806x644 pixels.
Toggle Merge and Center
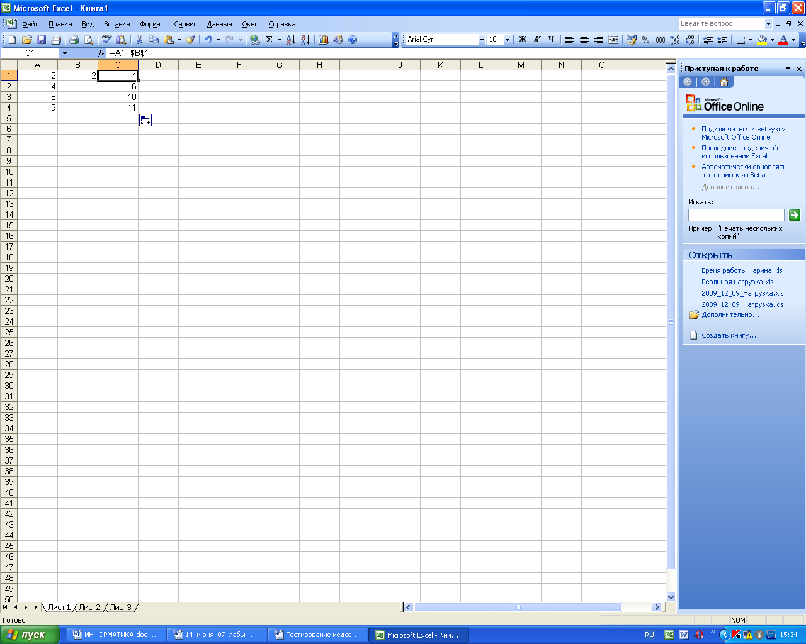coord(613,40)
